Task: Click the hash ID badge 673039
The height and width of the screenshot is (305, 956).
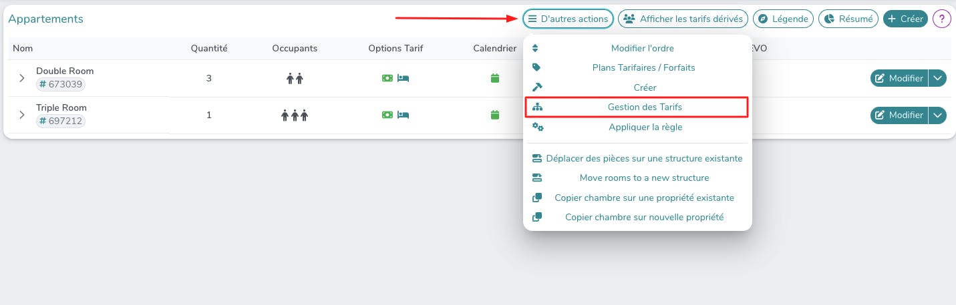Action: (x=61, y=84)
